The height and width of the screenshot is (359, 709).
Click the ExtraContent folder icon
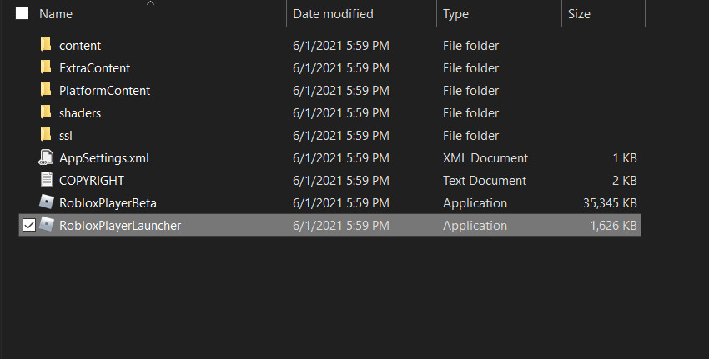(46, 67)
